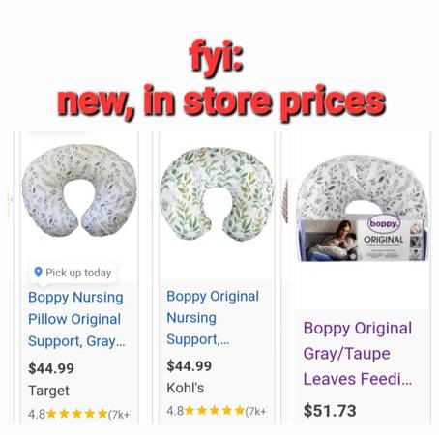
Task: Open the boxed Boppy Original pillow image
Action: [x=363, y=208]
